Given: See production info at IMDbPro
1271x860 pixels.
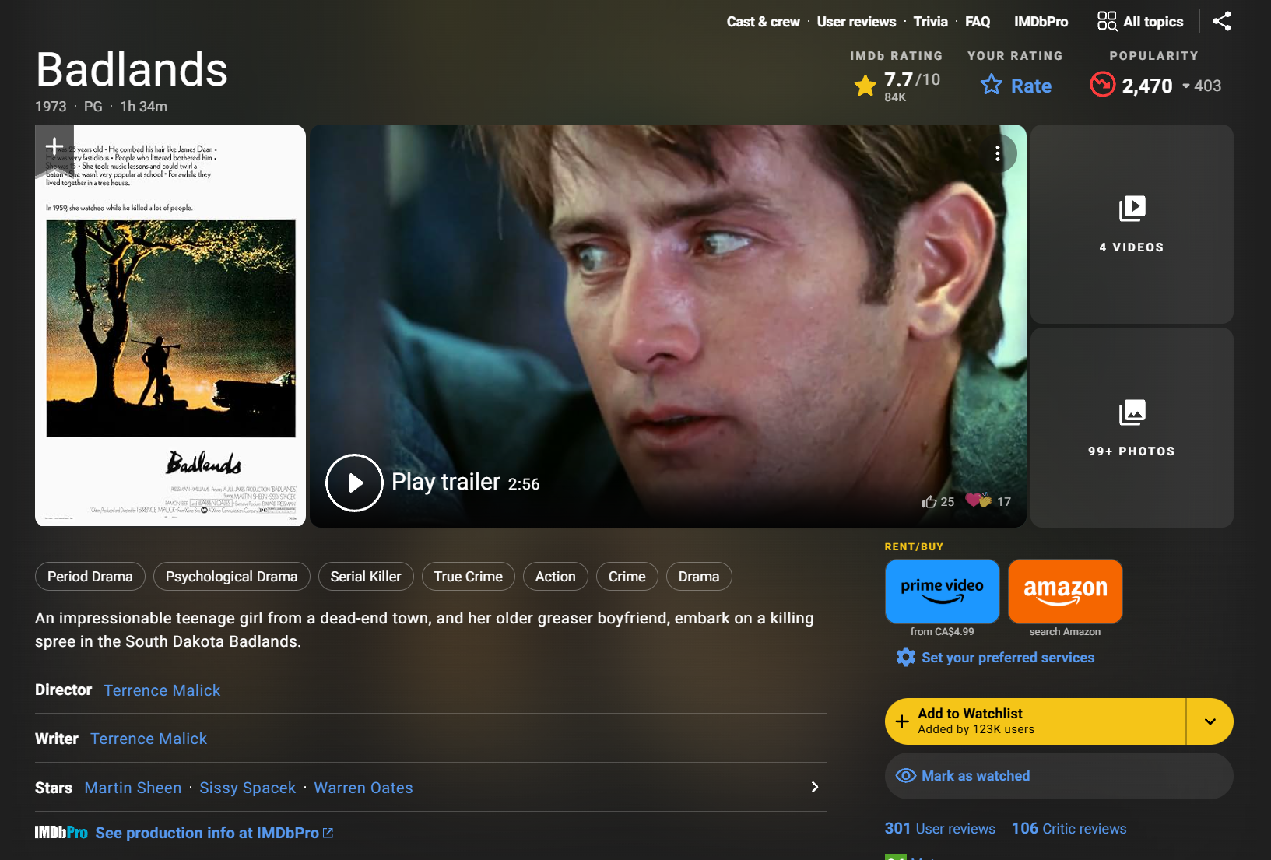Looking at the screenshot, I should click(214, 833).
